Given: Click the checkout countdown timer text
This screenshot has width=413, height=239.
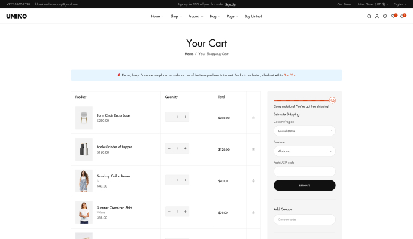Looking at the screenshot, I should pyautogui.click(x=290, y=75).
